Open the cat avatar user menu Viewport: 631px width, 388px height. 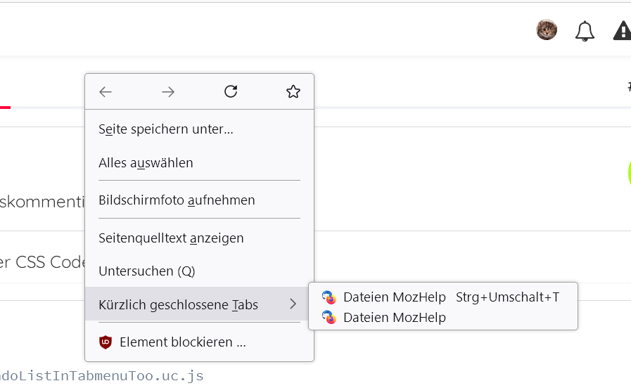(x=547, y=30)
